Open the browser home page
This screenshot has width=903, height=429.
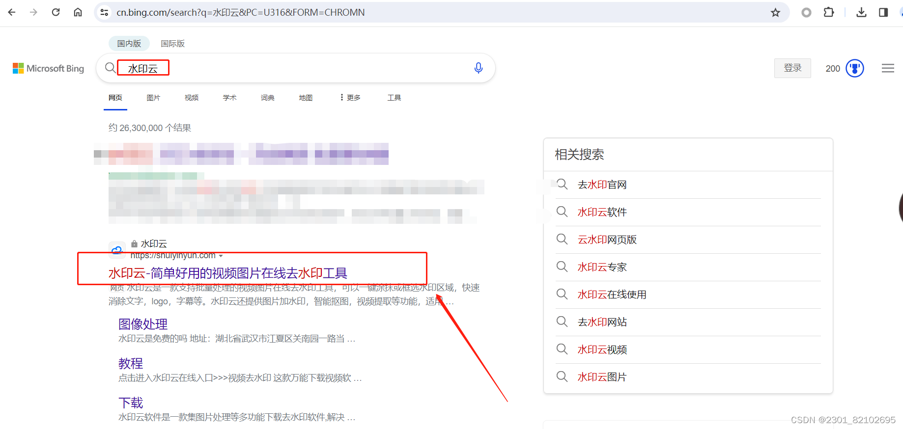coord(78,12)
